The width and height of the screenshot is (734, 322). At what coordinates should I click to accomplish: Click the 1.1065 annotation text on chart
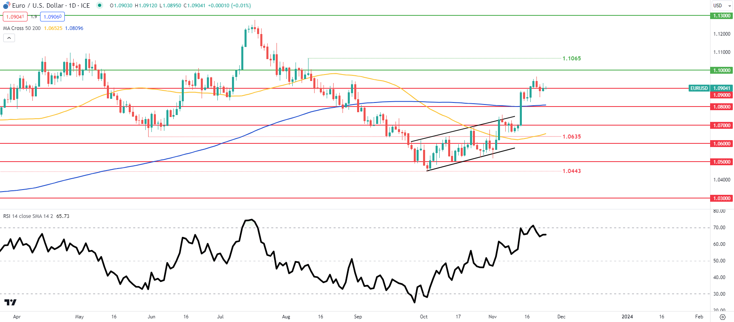[572, 59]
